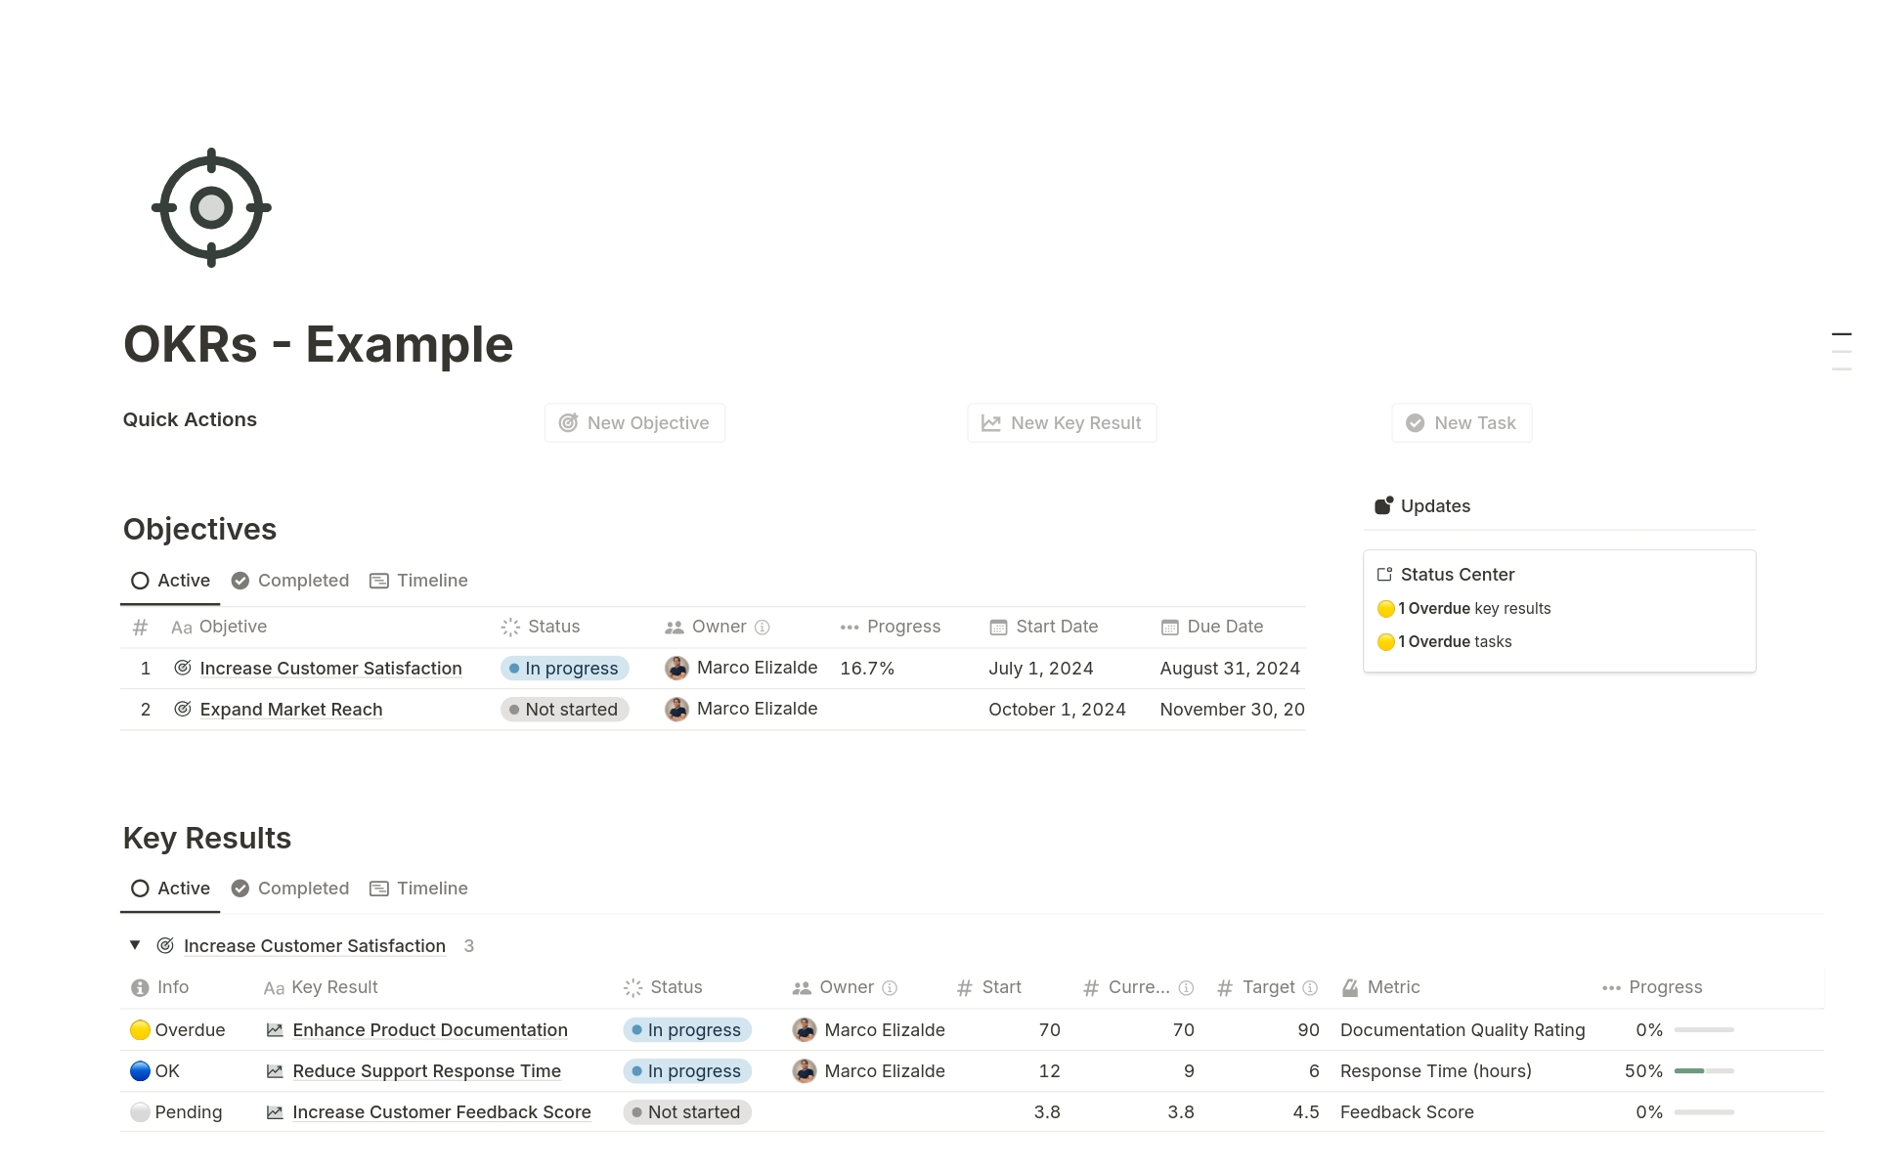Open the Enhance Product Documentation key result
Viewport: 1877px width, 1172px height.
point(429,1030)
